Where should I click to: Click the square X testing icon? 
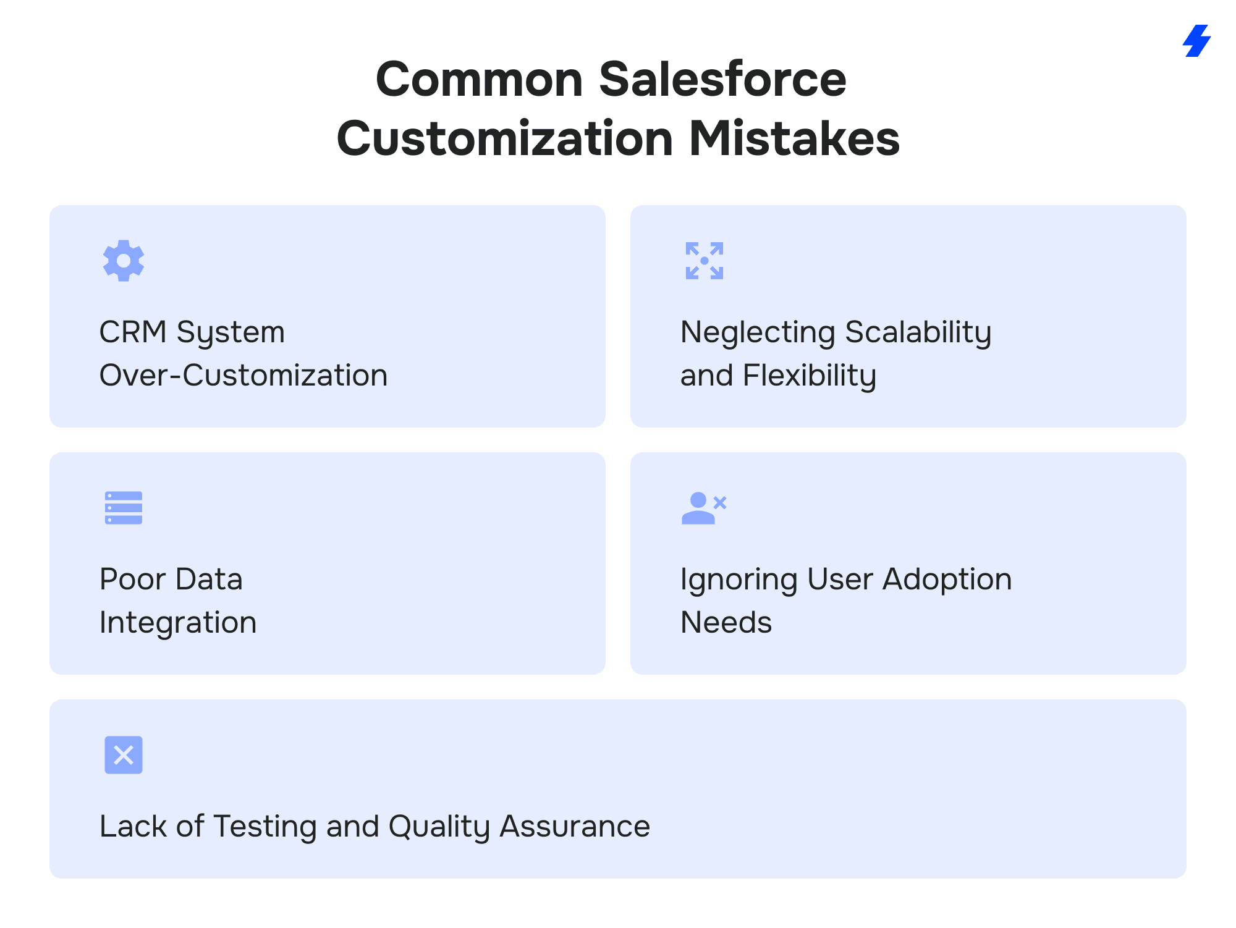pyautogui.click(x=124, y=755)
